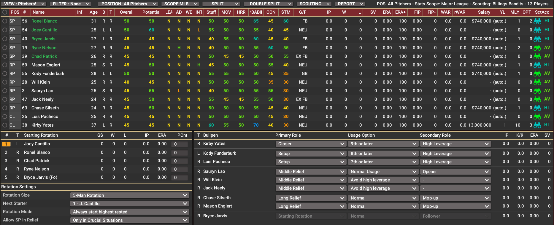
Task: Click scouting binoculars icon for Ronel Blanco
Action: point(537,21)
